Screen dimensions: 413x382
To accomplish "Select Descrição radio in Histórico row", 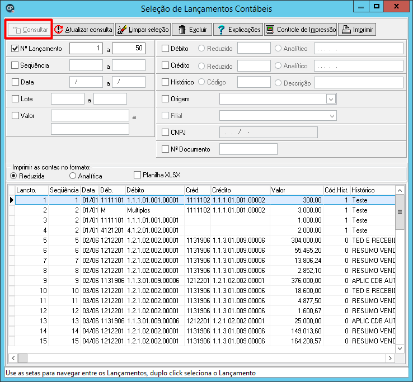I will click(278, 83).
